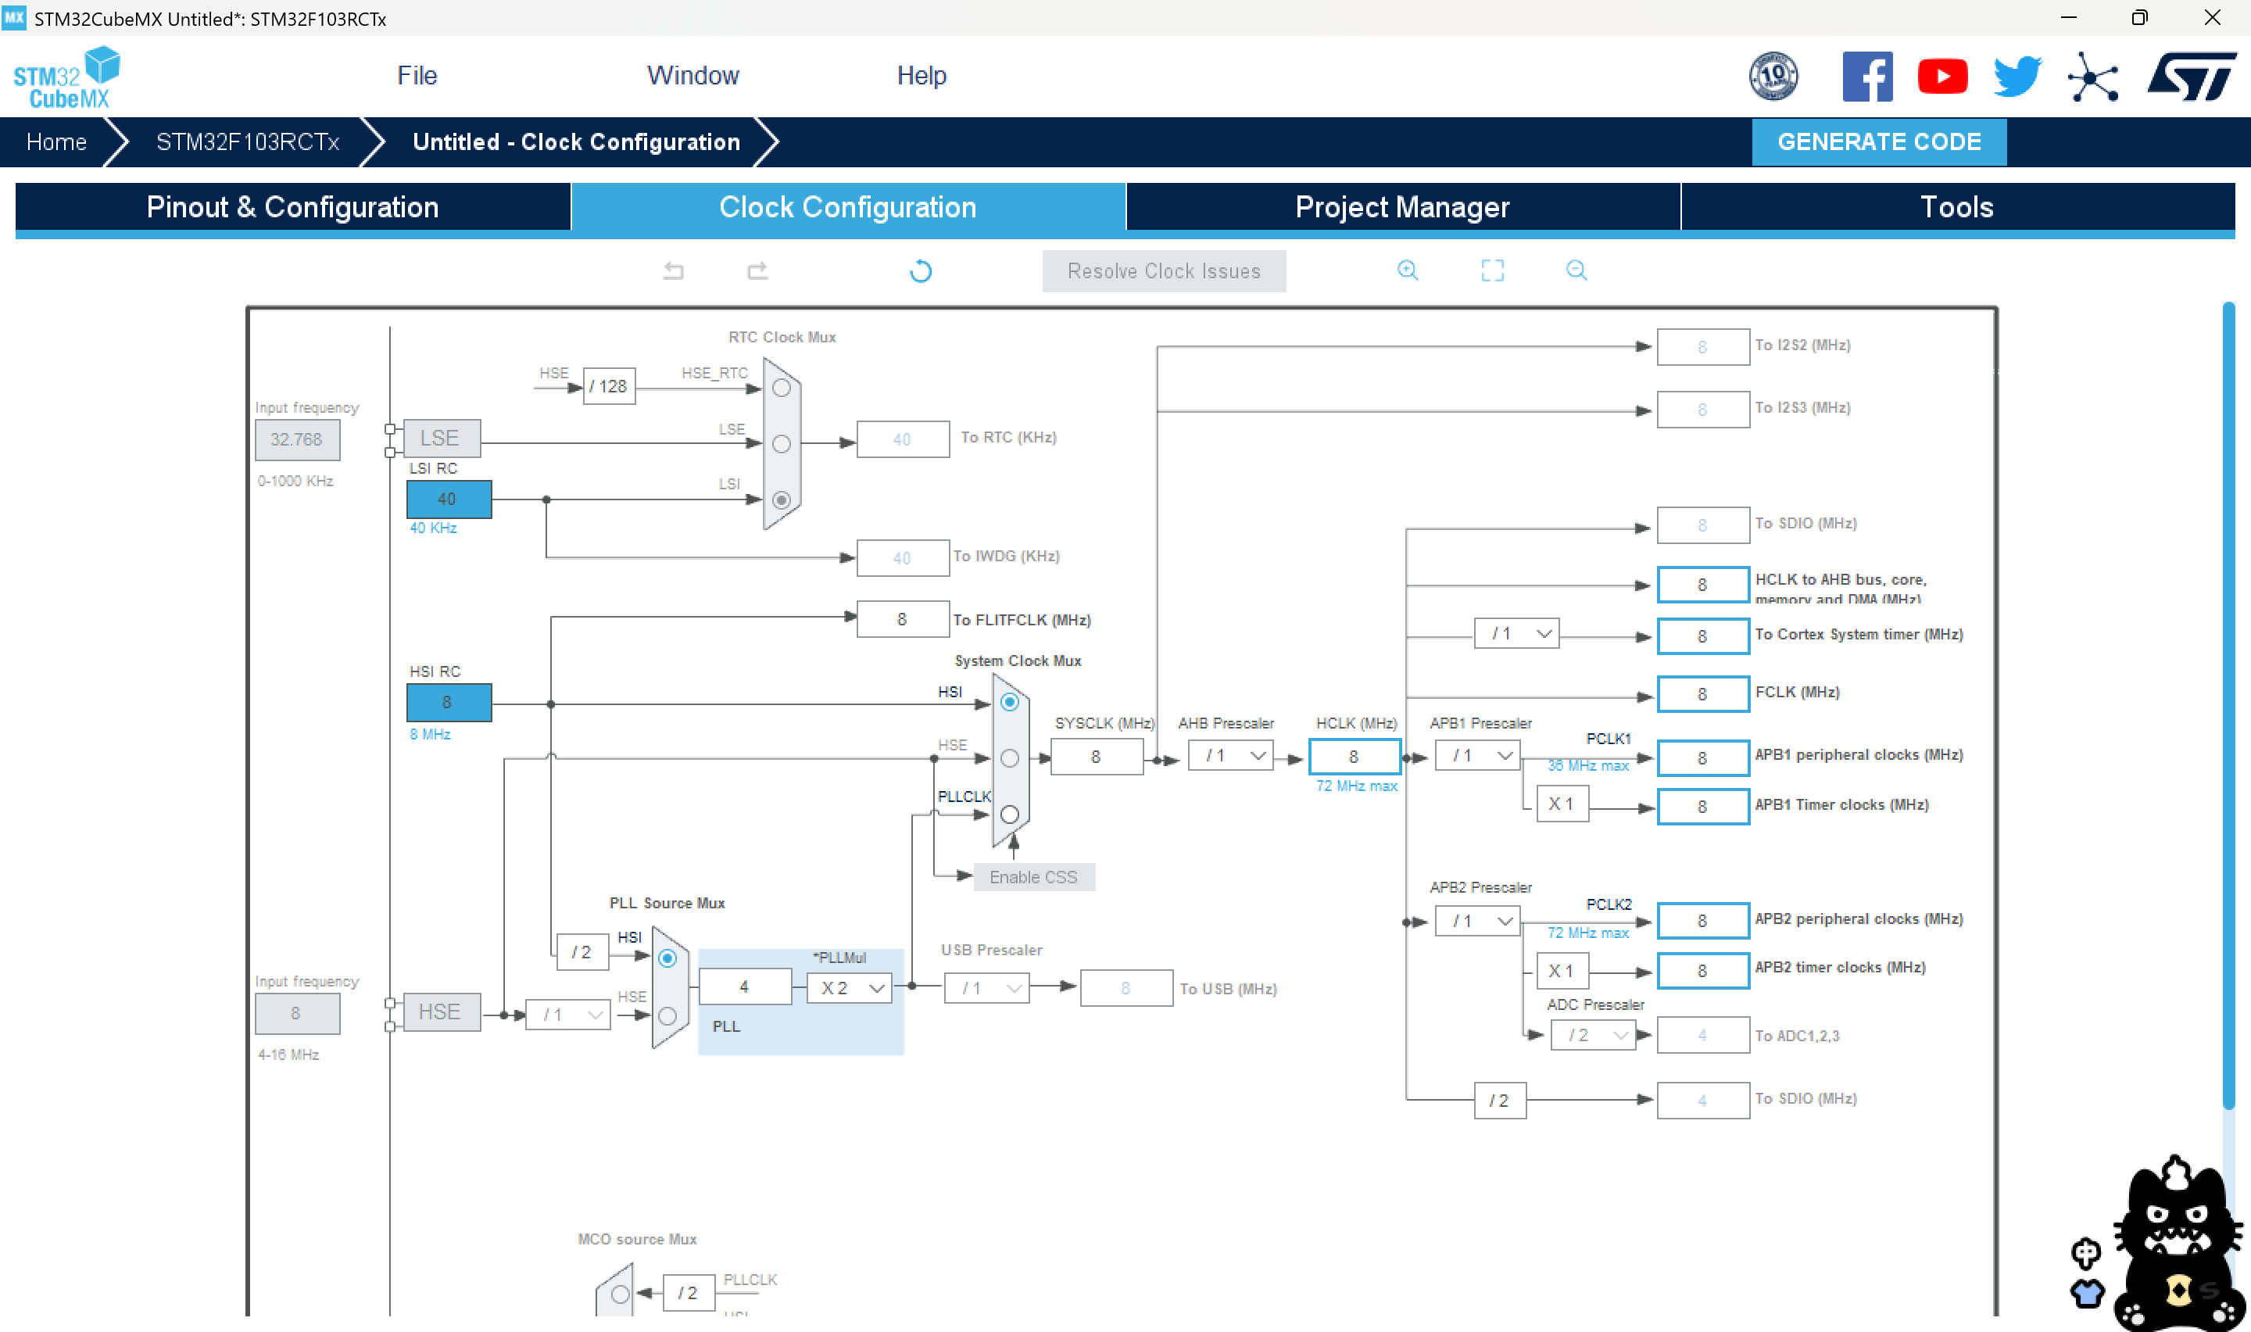Open the Twitter bird icon link
Viewport: 2251px width, 1332px height.
tap(2018, 77)
